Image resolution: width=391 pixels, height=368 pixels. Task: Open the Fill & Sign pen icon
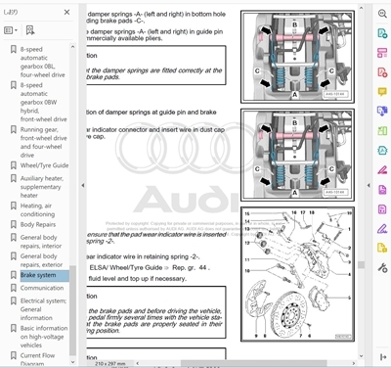point(382,229)
